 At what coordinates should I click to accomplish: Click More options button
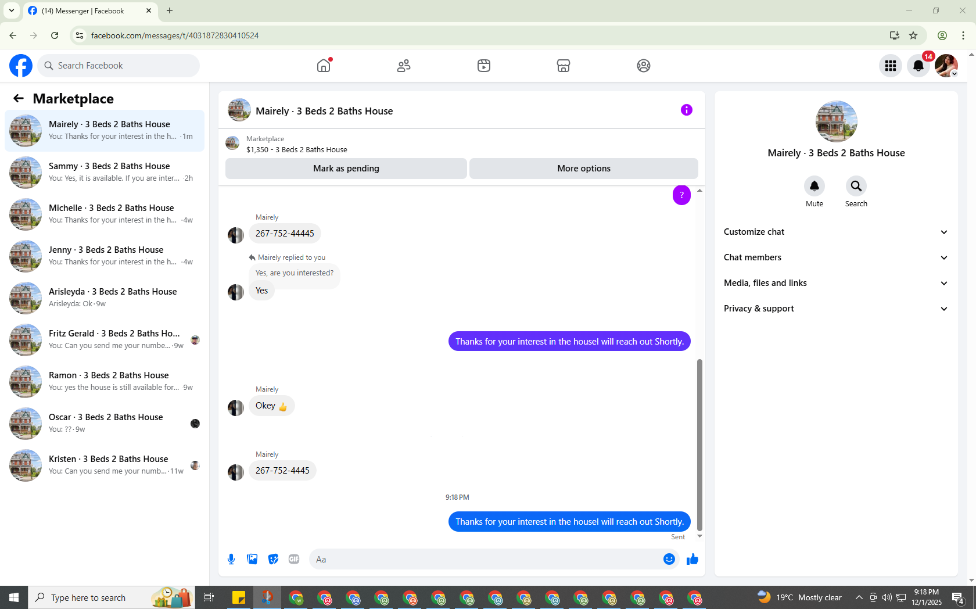tap(584, 169)
